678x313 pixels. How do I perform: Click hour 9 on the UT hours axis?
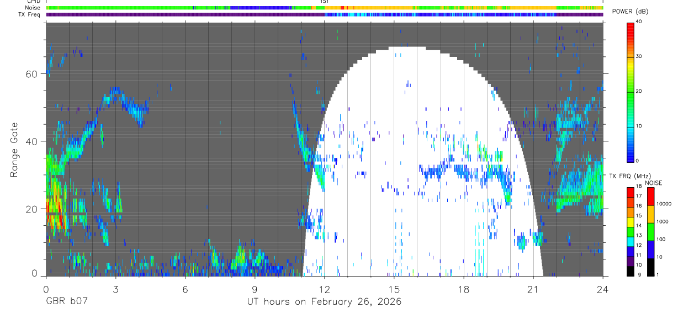[x=255, y=289]
